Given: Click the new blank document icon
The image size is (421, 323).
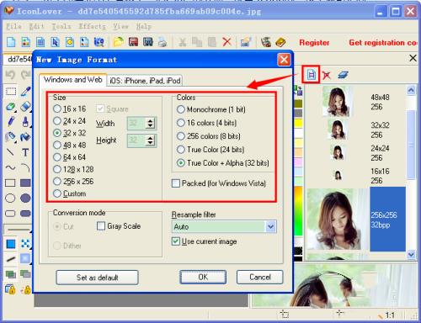Looking at the screenshot, I should click(11, 42).
